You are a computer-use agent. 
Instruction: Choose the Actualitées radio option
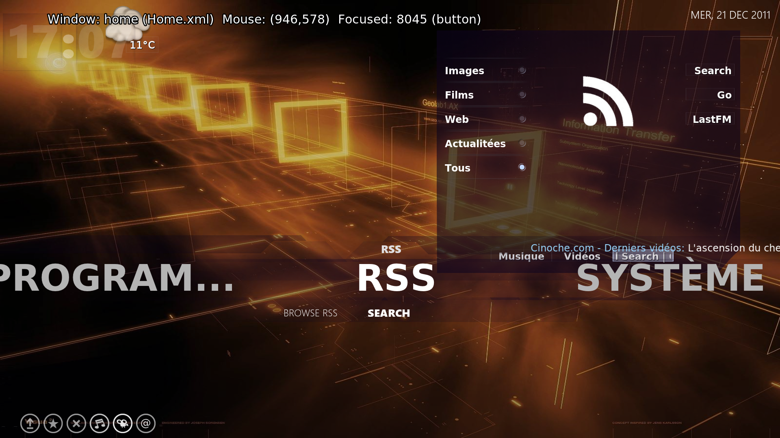point(522,144)
